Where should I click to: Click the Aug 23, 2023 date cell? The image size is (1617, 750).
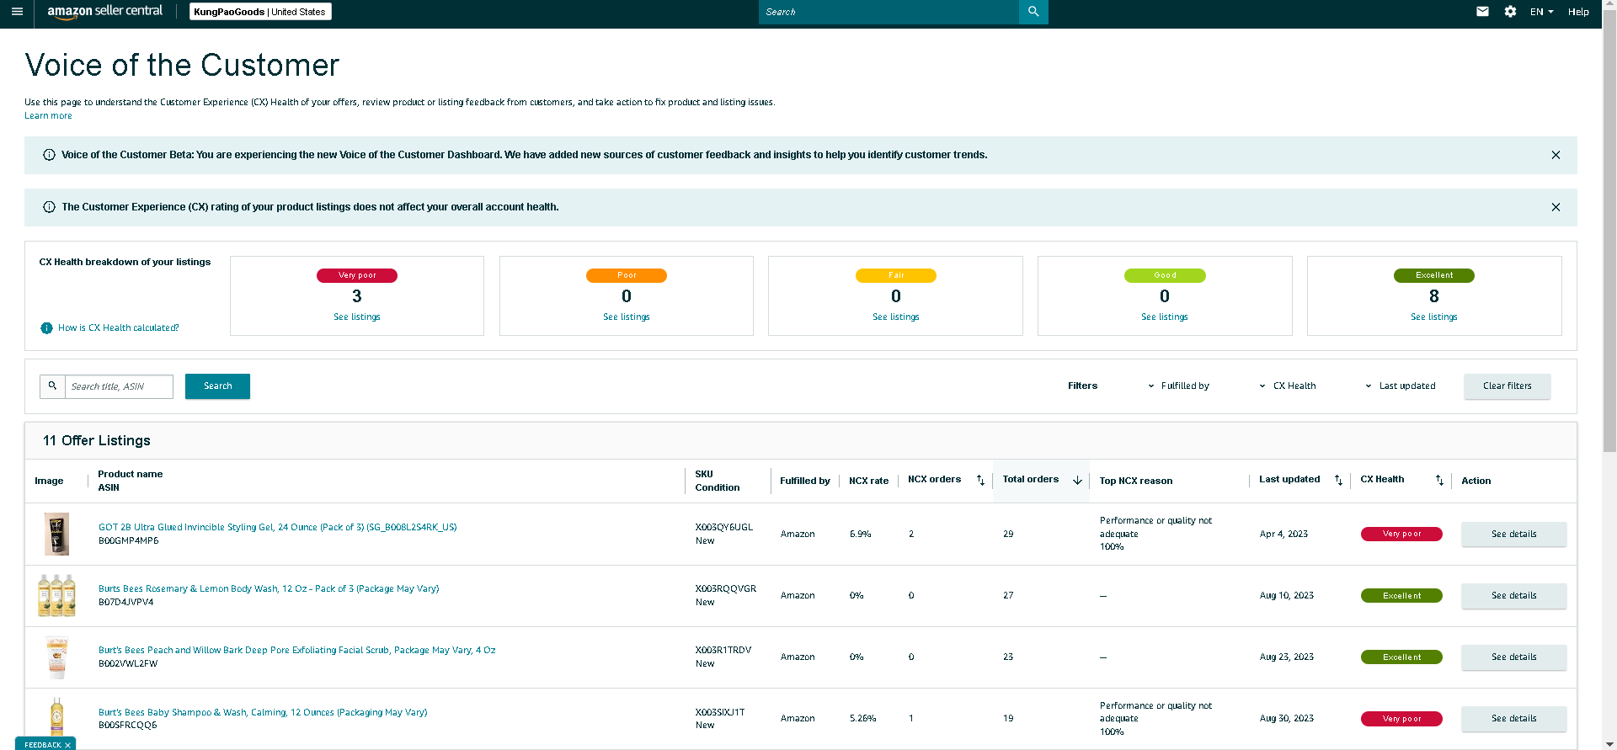pyautogui.click(x=1287, y=657)
